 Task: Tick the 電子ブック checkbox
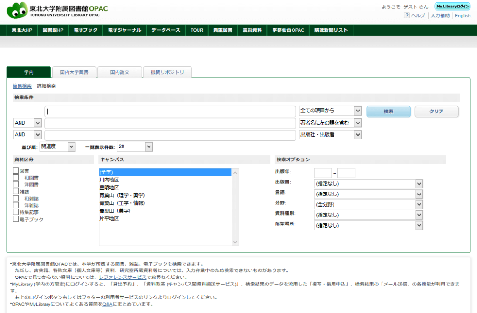pyautogui.click(x=16, y=219)
